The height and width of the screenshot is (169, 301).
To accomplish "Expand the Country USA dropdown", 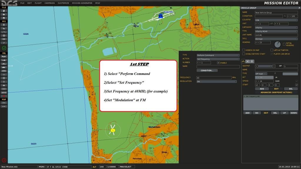I will click(276, 20).
